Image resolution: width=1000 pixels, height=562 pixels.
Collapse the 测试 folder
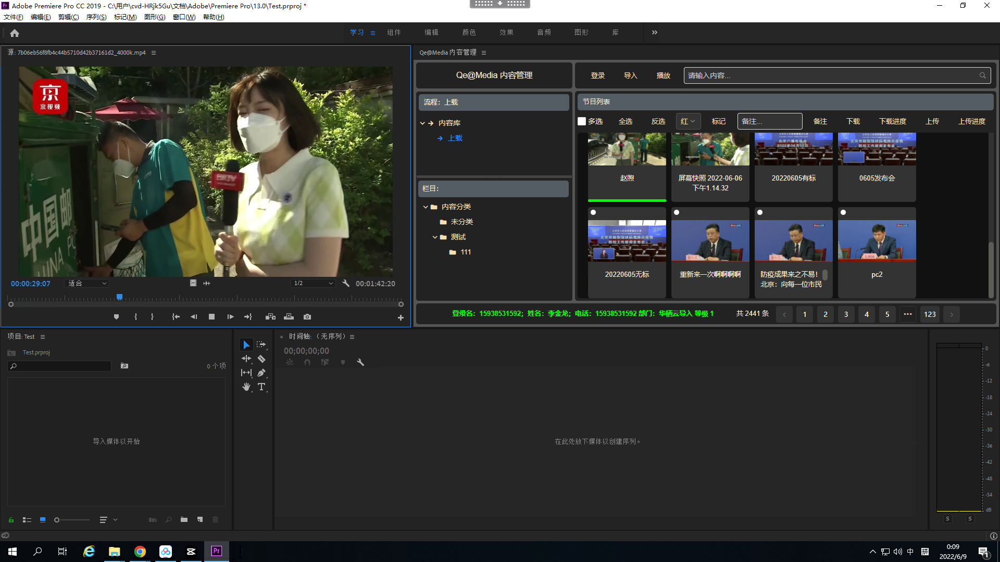pos(435,237)
